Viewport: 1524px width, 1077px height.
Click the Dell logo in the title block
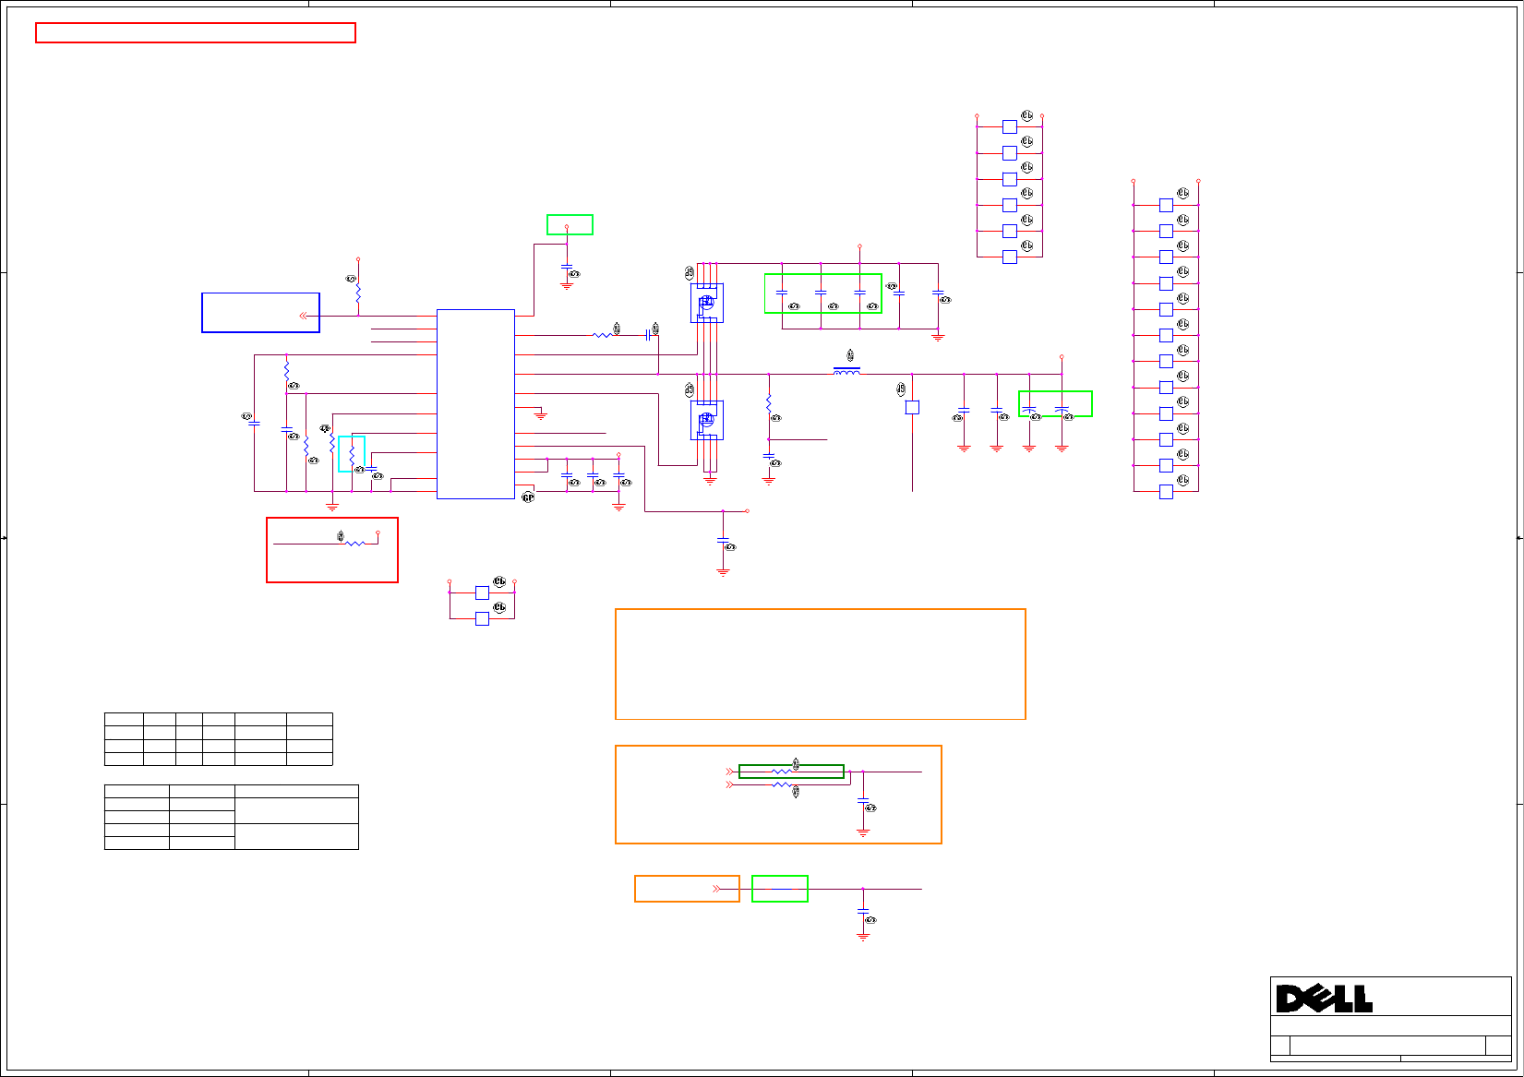click(x=1324, y=999)
